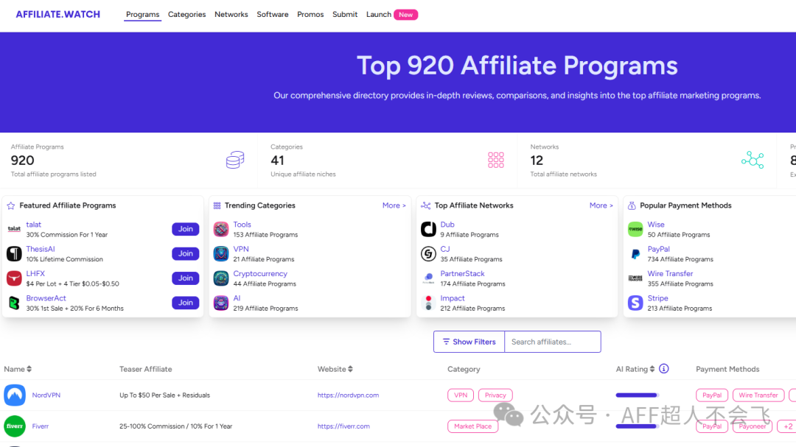Open the Software nav item

click(x=273, y=15)
